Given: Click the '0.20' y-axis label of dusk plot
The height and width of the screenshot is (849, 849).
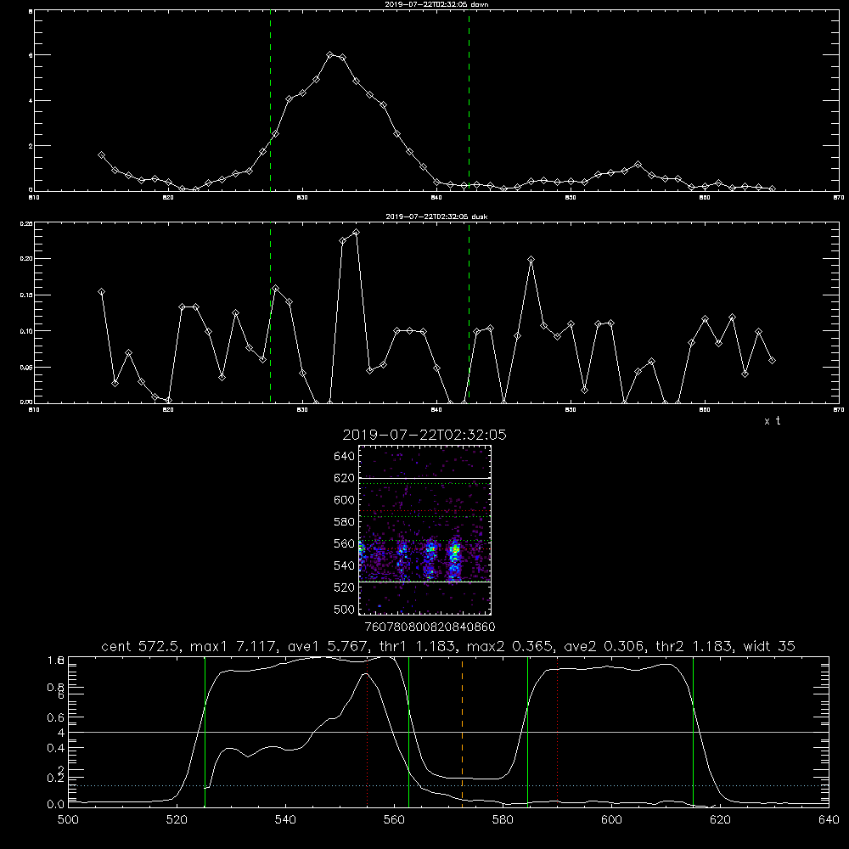Looking at the screenshot, I should click(26, 259).
